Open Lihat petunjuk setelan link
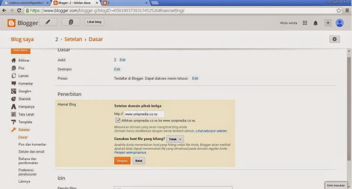Screen dimensions: 352x189 (212, 131)
